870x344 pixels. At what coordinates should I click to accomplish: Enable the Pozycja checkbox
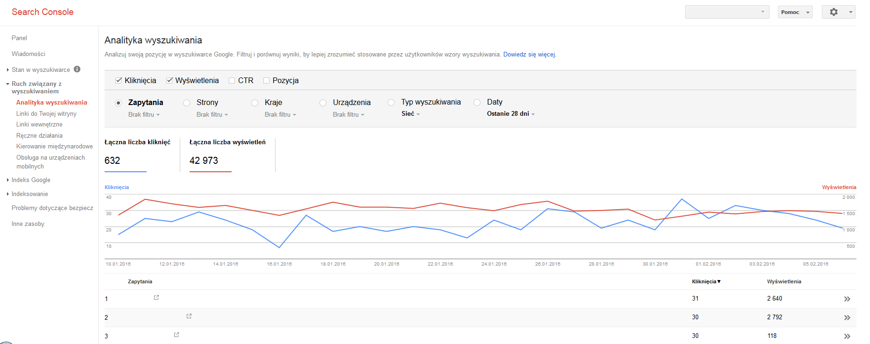266,81
